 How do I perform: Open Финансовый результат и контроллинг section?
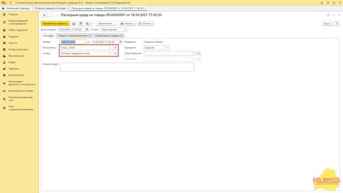pyautogui.click(x=21, y=83)
